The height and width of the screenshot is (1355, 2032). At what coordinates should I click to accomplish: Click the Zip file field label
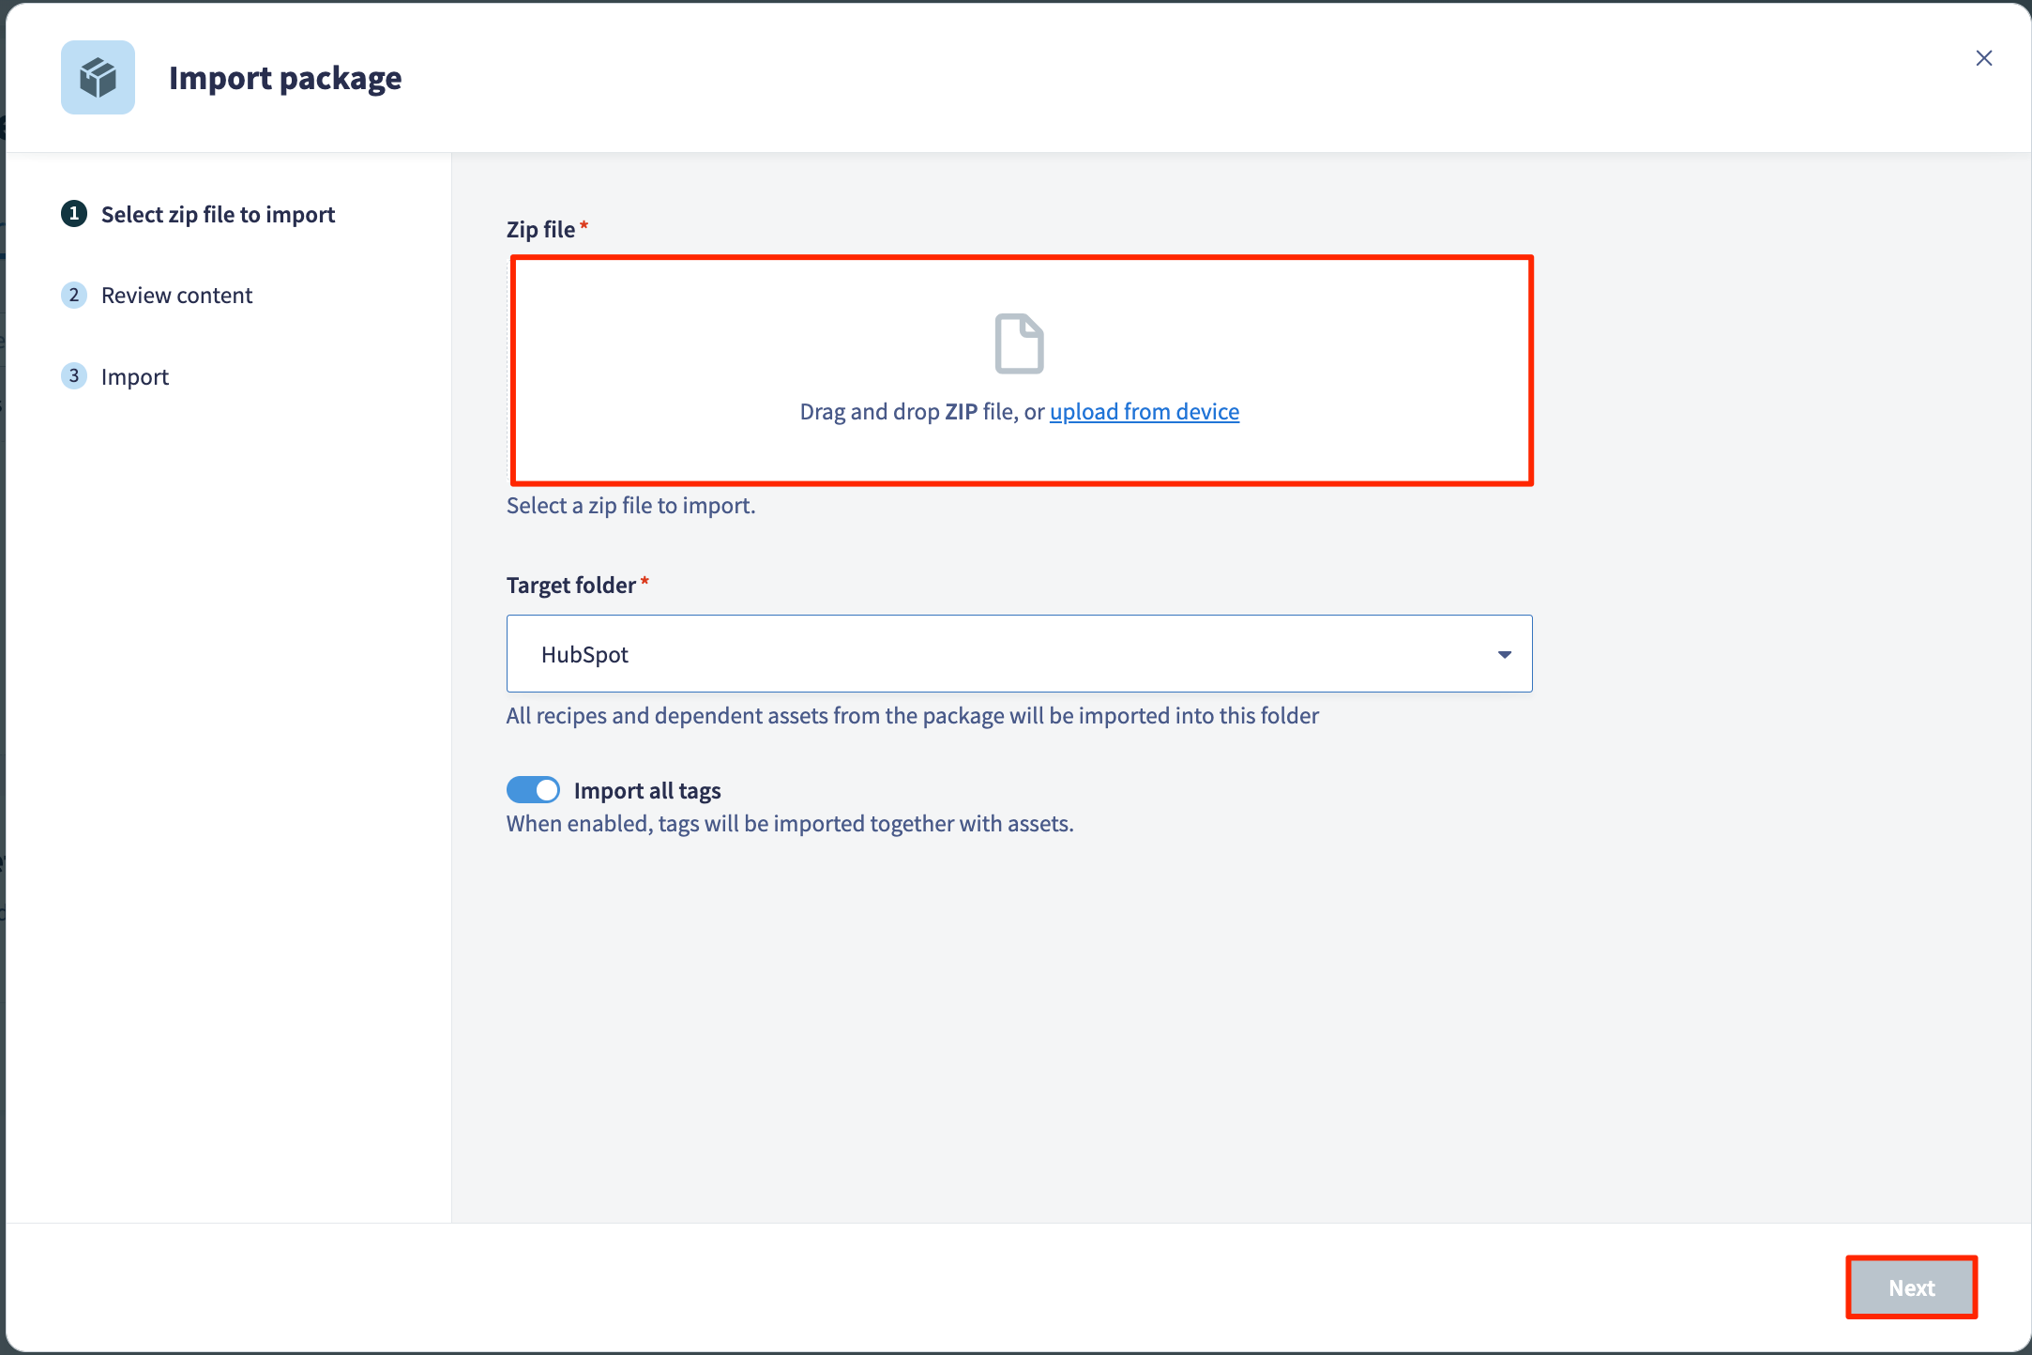pyautogui.click(x=540, y=229)
